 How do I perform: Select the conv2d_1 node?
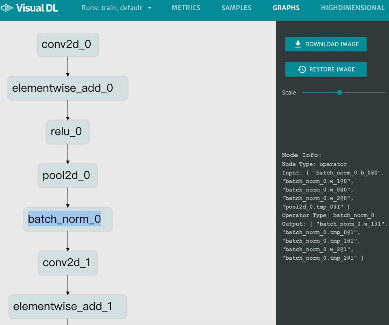[x=67, y=263]
